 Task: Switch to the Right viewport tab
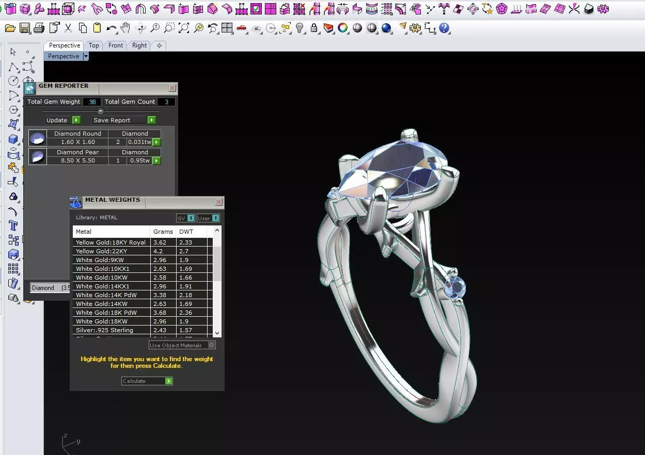click(x=139, y=45)
